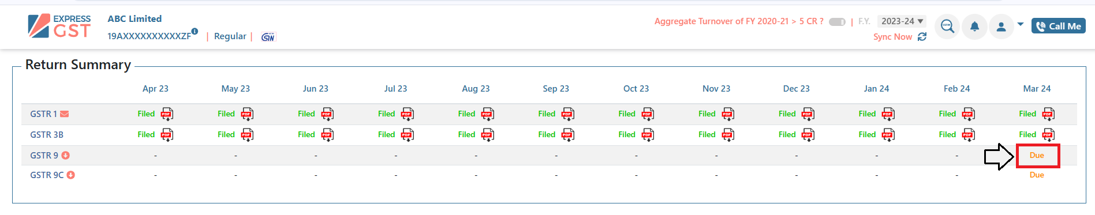1095x215 pixels.
Task: Open GSTR 1 PDF for Mar 24
Action: pyautogui.click(x=1048, y=114)
